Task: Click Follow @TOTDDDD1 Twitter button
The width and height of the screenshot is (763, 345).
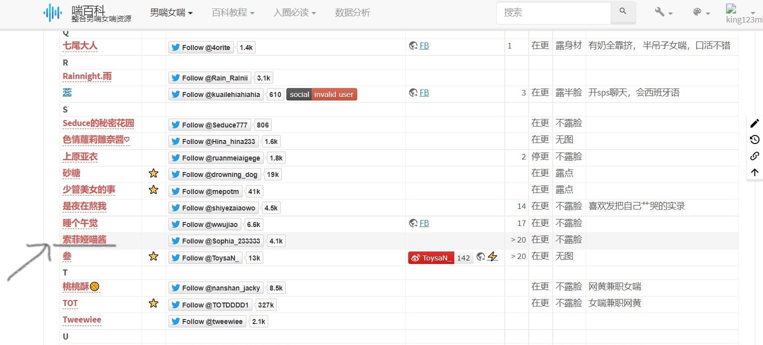Action: tap(210, 305)
